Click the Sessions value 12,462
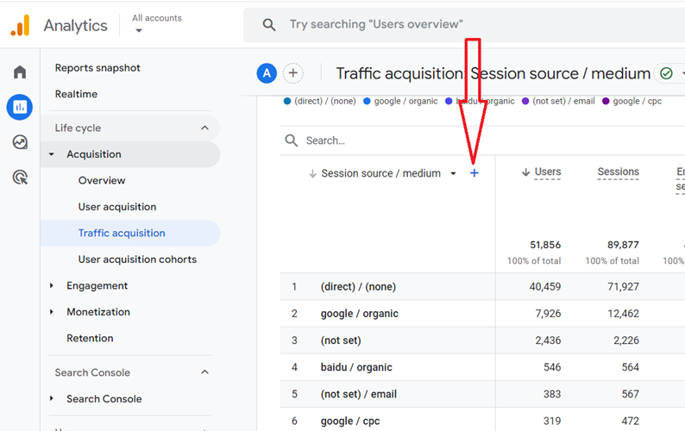 tap(623, 314)
